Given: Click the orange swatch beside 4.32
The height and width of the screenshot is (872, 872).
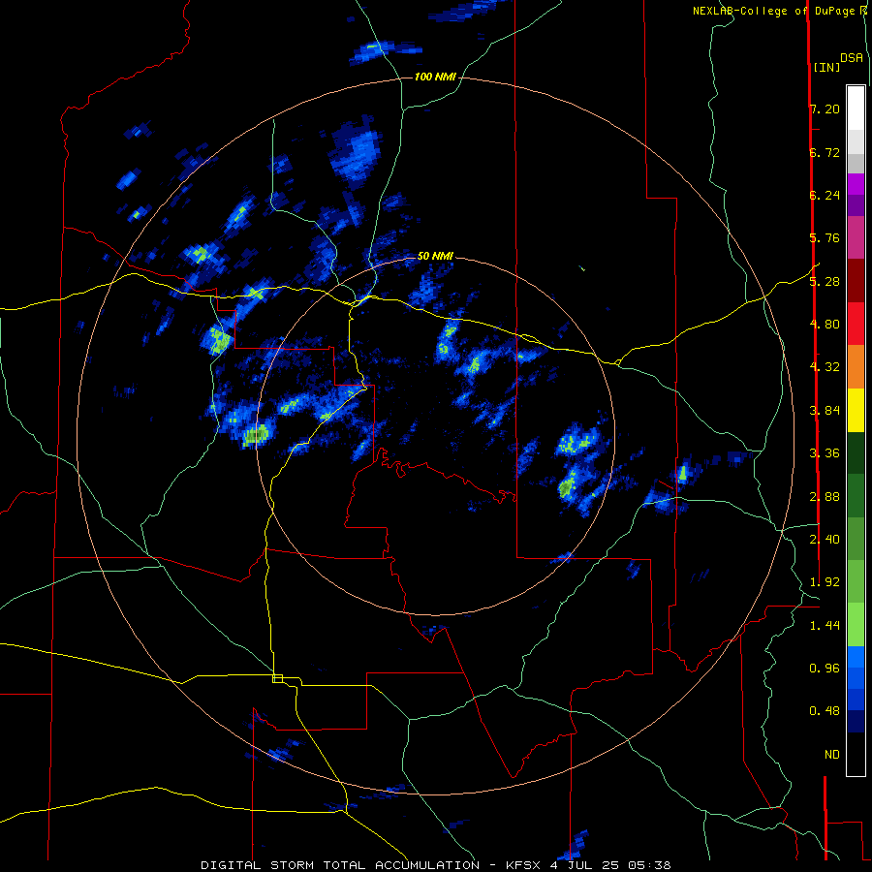Looking at the screenshot, I should click(856, 367).
